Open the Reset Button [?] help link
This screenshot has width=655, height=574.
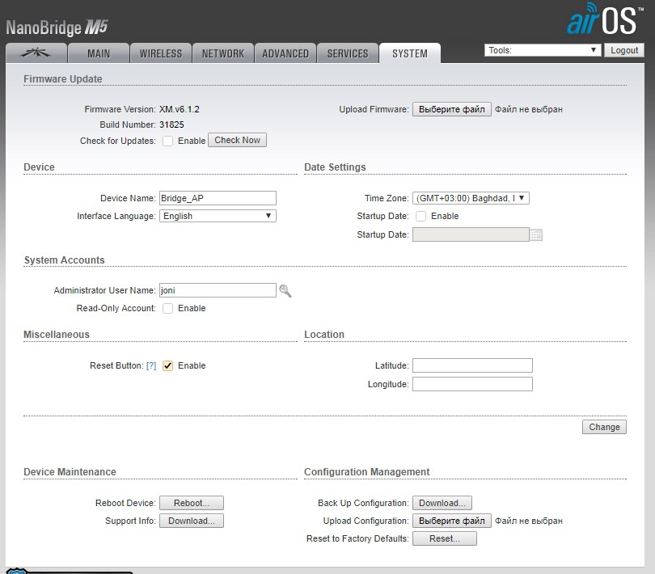[151, 365]
